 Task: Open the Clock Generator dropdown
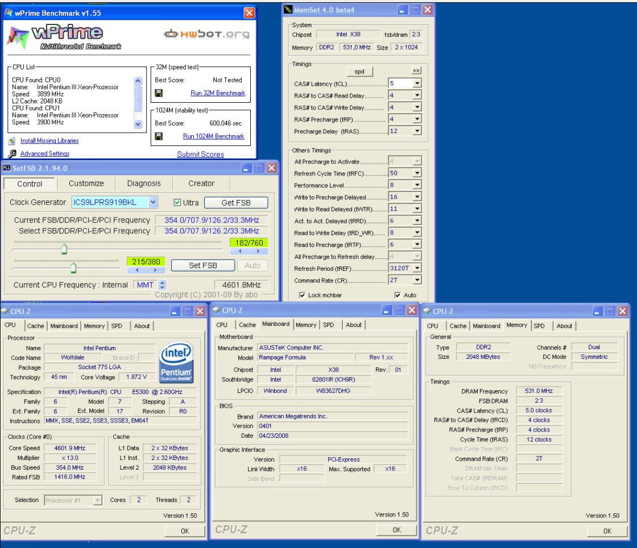click(x=153, y=202)
